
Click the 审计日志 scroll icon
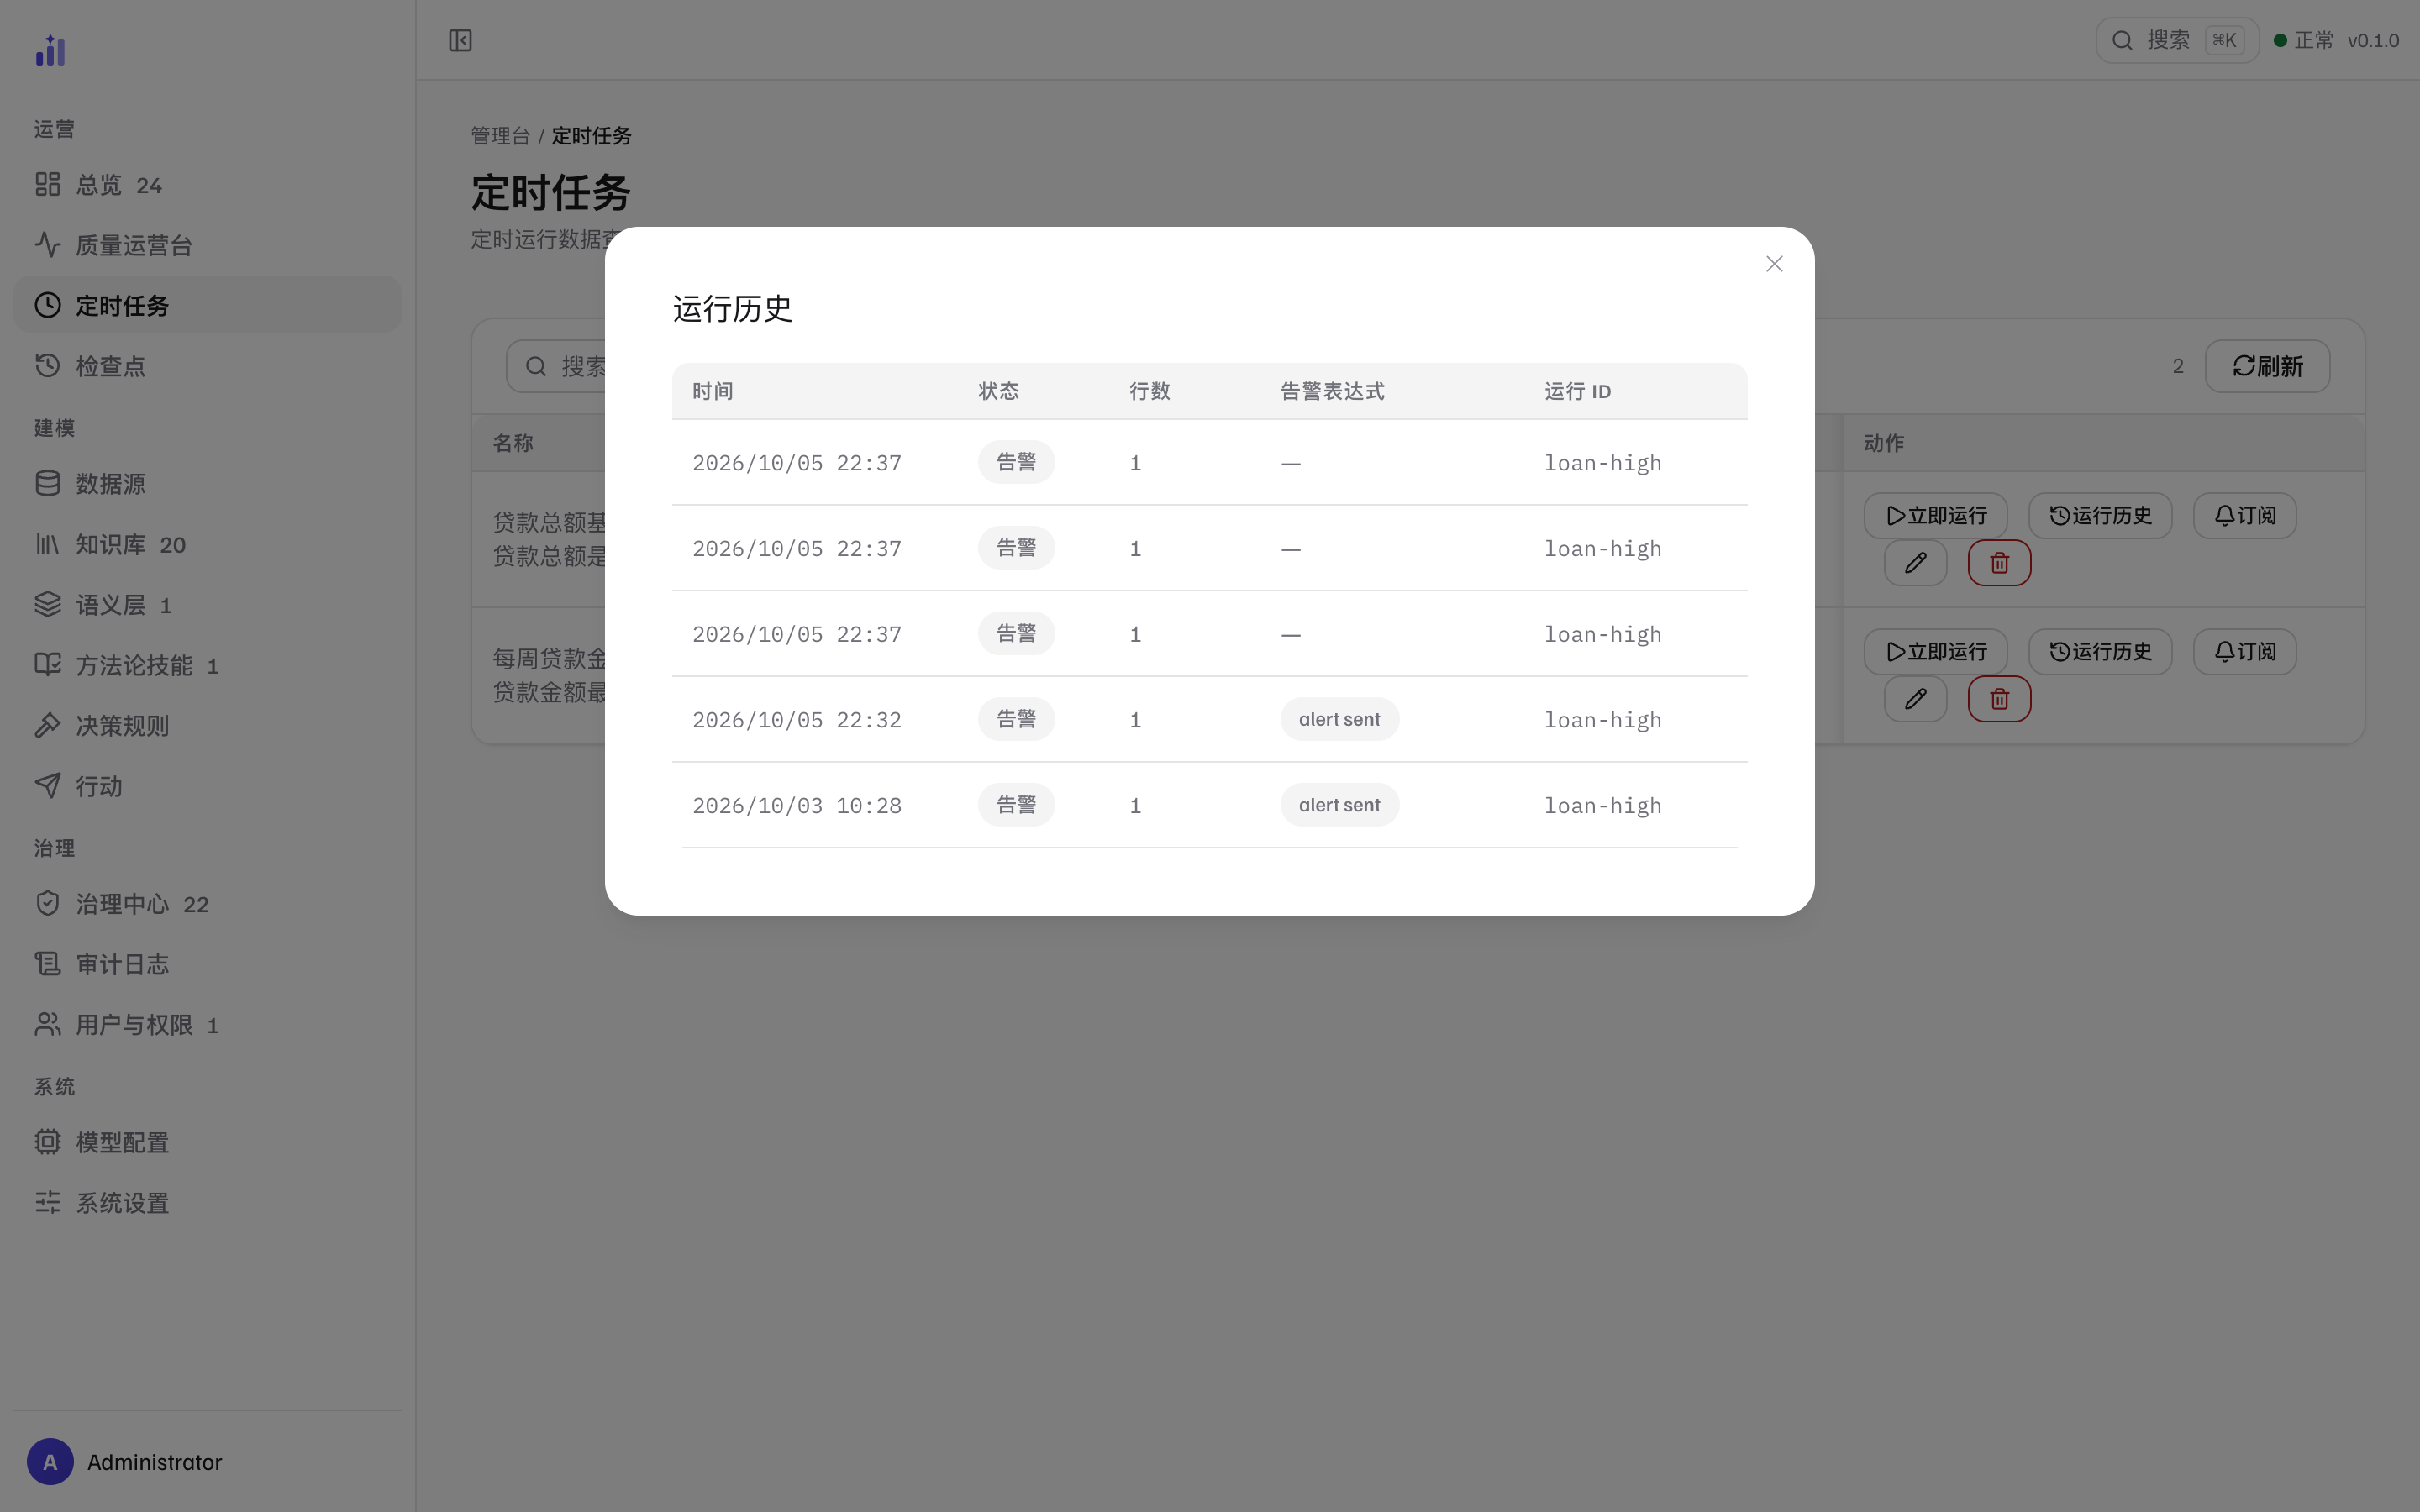click(x=48, y=964)
